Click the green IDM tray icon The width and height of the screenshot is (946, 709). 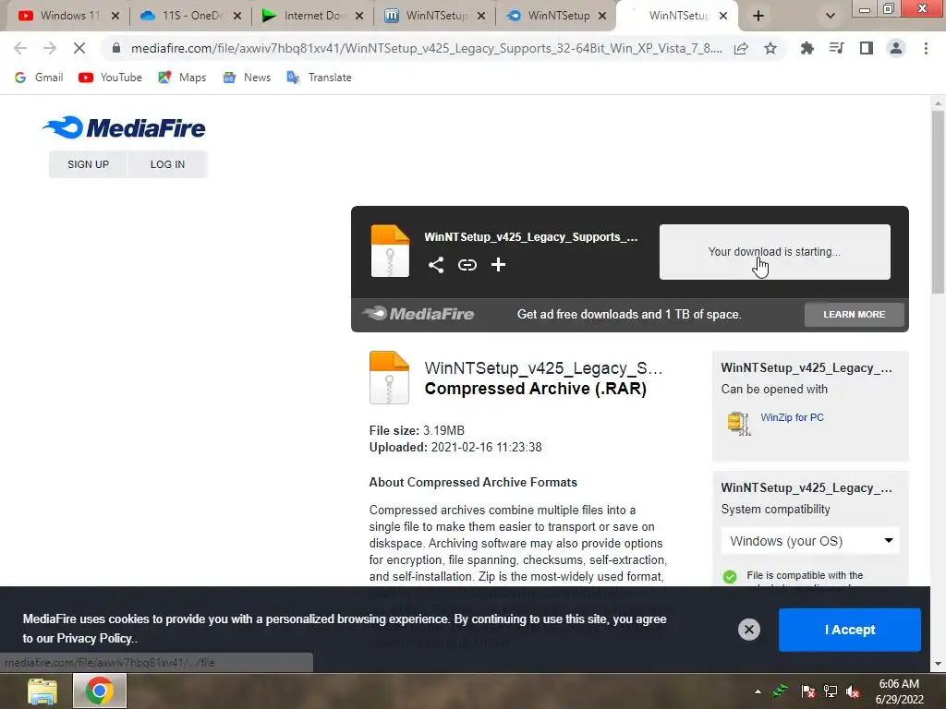coord(782,691)
